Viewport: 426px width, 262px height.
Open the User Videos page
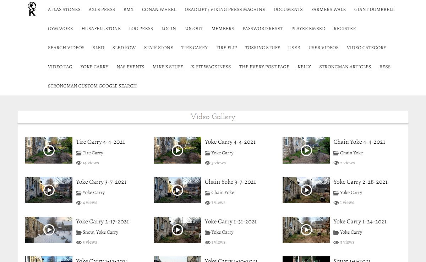coord(323,48)
